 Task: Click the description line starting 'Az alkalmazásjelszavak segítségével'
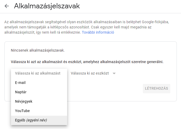point(52,22)
